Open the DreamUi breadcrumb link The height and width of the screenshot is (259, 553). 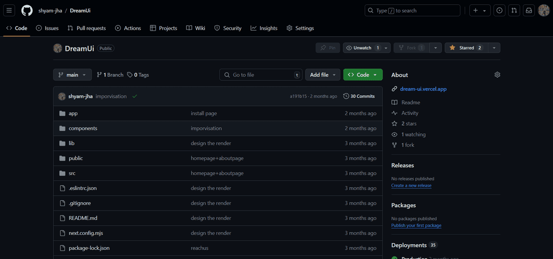click(80, 11)
